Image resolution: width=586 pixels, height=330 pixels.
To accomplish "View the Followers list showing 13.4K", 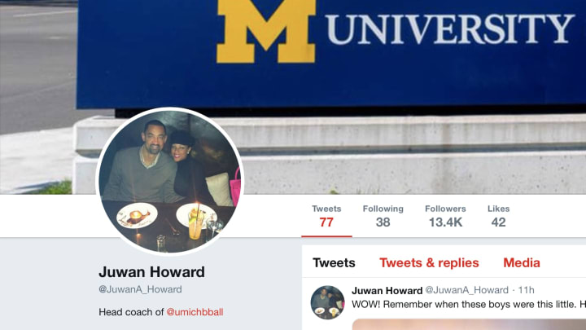I will point(445,216).
